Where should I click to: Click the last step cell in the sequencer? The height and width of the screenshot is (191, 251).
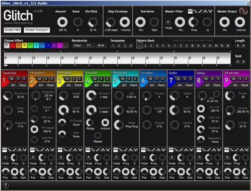tap(224, 58)
